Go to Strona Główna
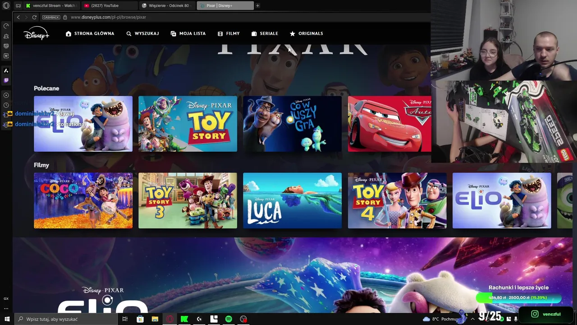The width and height of the screenshot is (577, 325). 90,33
